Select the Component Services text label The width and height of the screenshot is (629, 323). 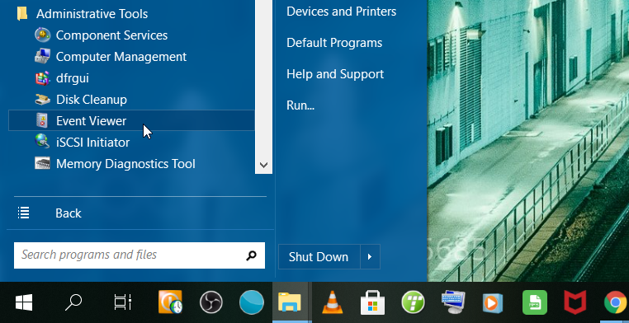pyautogui.click(x=111, y=35)
